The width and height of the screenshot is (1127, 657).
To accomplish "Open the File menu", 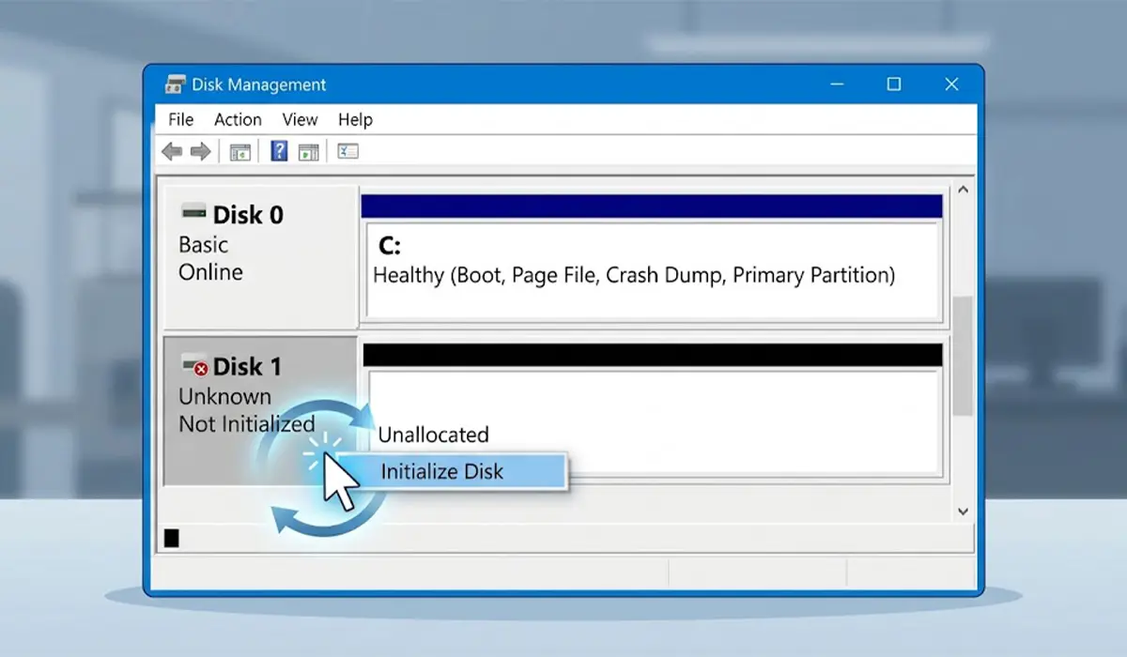I will click(180, 119).
